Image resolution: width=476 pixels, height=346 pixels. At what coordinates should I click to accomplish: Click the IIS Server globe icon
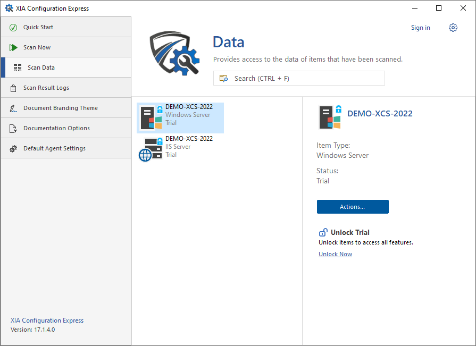(145, 155)
